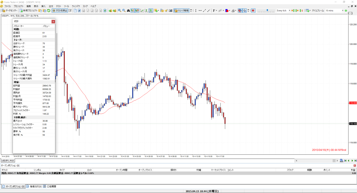The width and height of the screenshot is (357, 193).
Task: Select the trend line drawing tool
Action: pyautogui.click(x=204, y=11)
